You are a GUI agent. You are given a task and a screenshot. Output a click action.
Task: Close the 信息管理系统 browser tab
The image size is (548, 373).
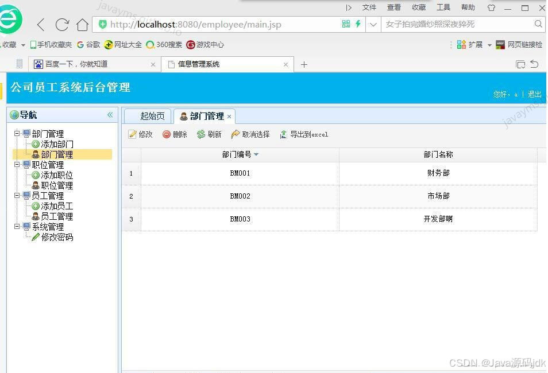[x=286, y=65]
